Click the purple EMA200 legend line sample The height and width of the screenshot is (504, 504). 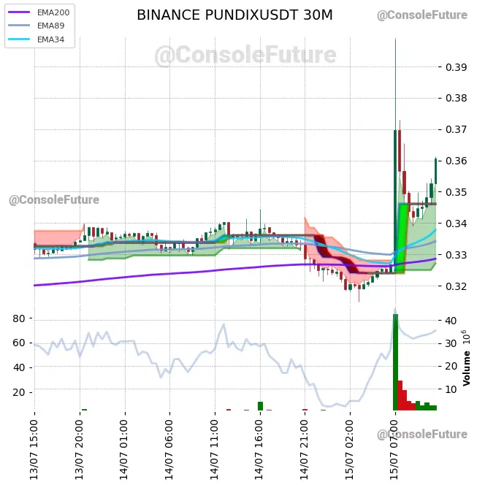coord(19,12)
